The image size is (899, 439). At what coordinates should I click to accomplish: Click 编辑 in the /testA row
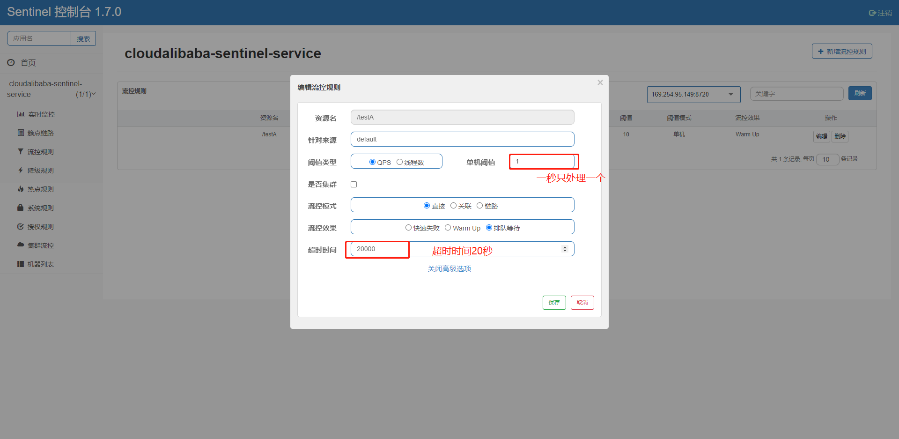pyautogui.click(x=822, y=136)
